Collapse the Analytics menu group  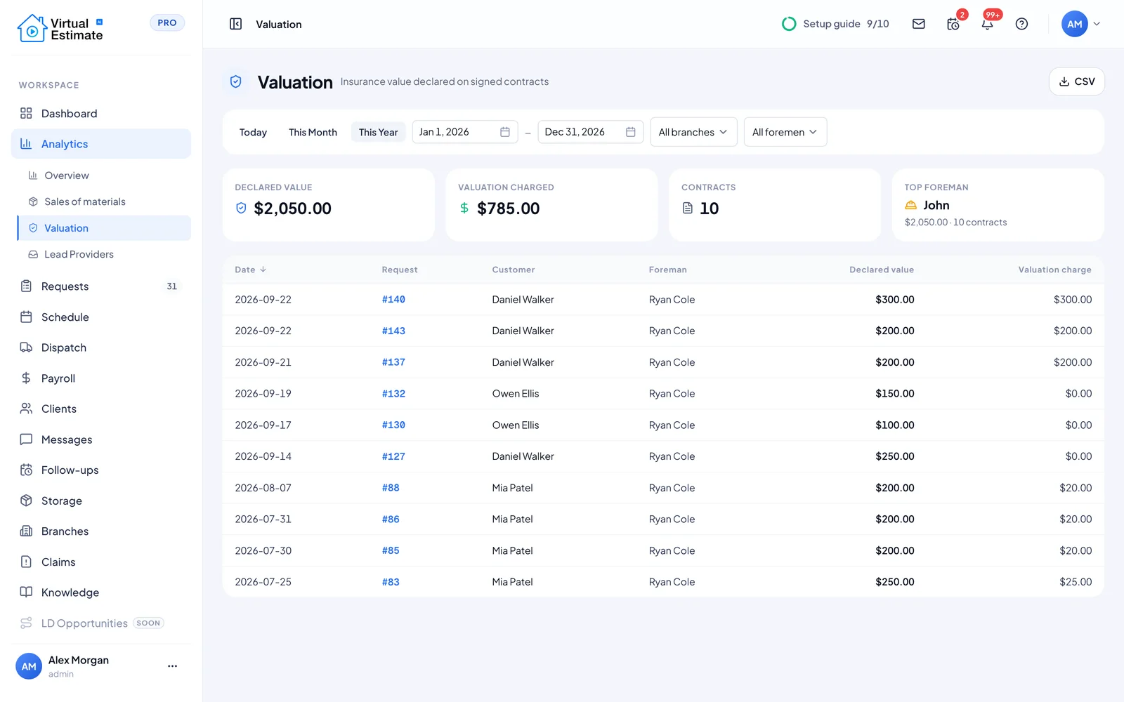[x=101, y=144]
